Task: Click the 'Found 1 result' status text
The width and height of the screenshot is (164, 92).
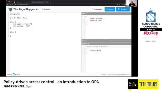Action: (x=98, y=47)
